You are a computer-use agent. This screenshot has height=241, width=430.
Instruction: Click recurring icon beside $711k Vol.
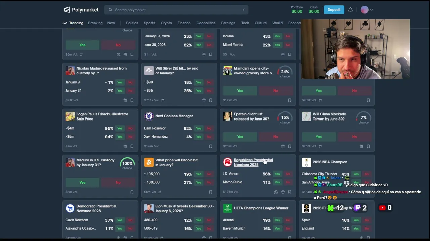click(163, 100)
